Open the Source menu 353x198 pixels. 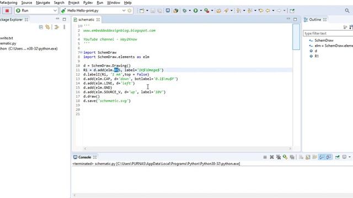pyautogui.click(x=26, y=3)
